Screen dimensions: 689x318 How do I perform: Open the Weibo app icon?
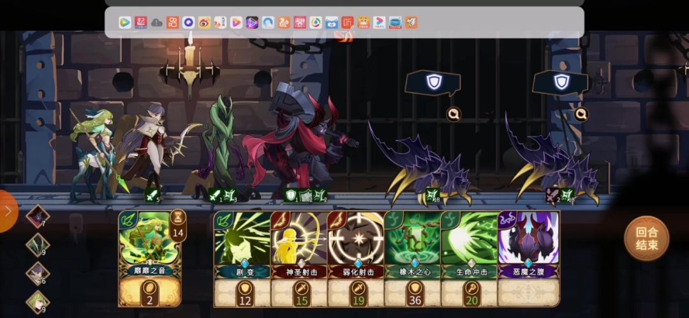tap(204, 22)
